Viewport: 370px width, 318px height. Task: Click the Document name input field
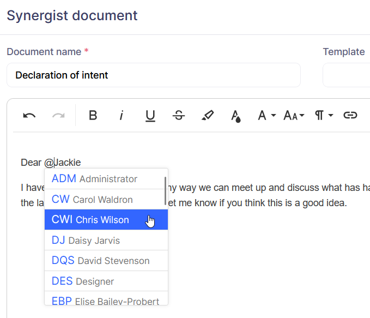[153, 75]
